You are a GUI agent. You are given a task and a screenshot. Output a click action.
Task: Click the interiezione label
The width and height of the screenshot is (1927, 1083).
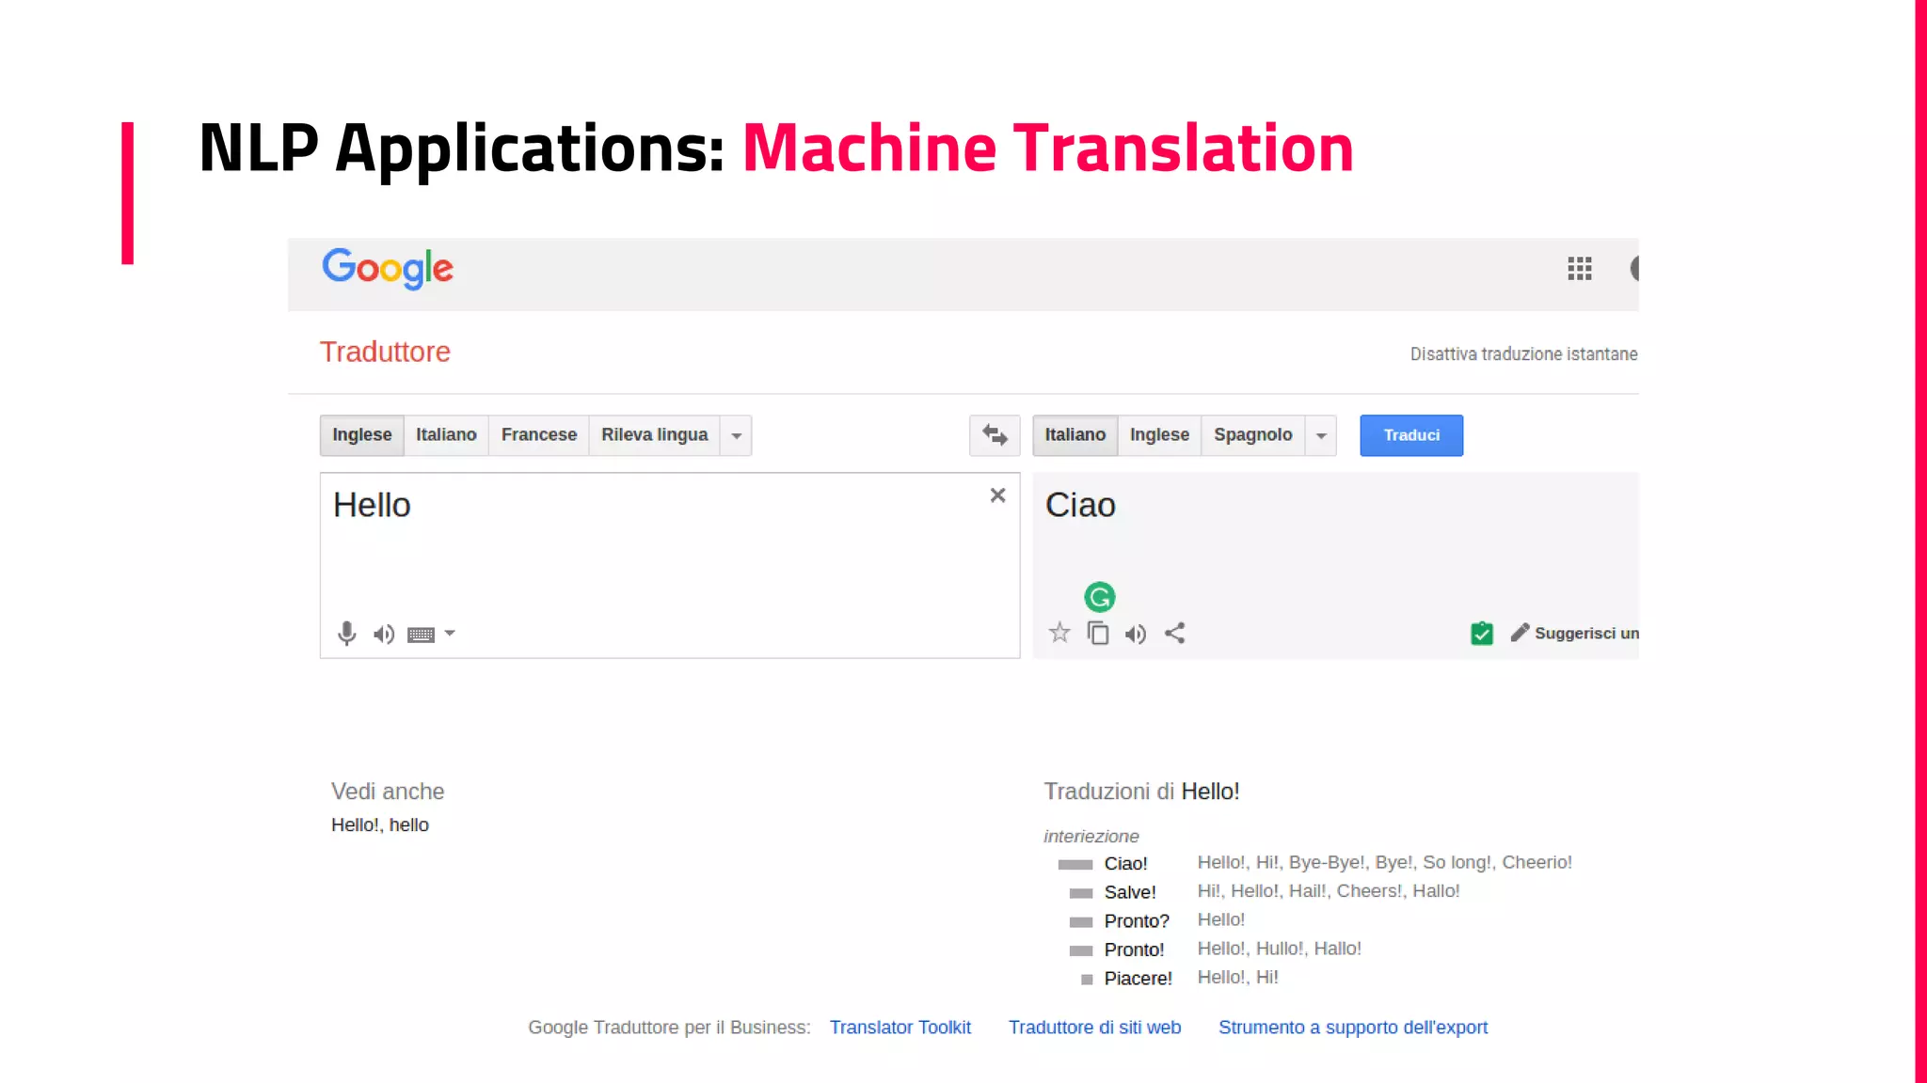1091,836
